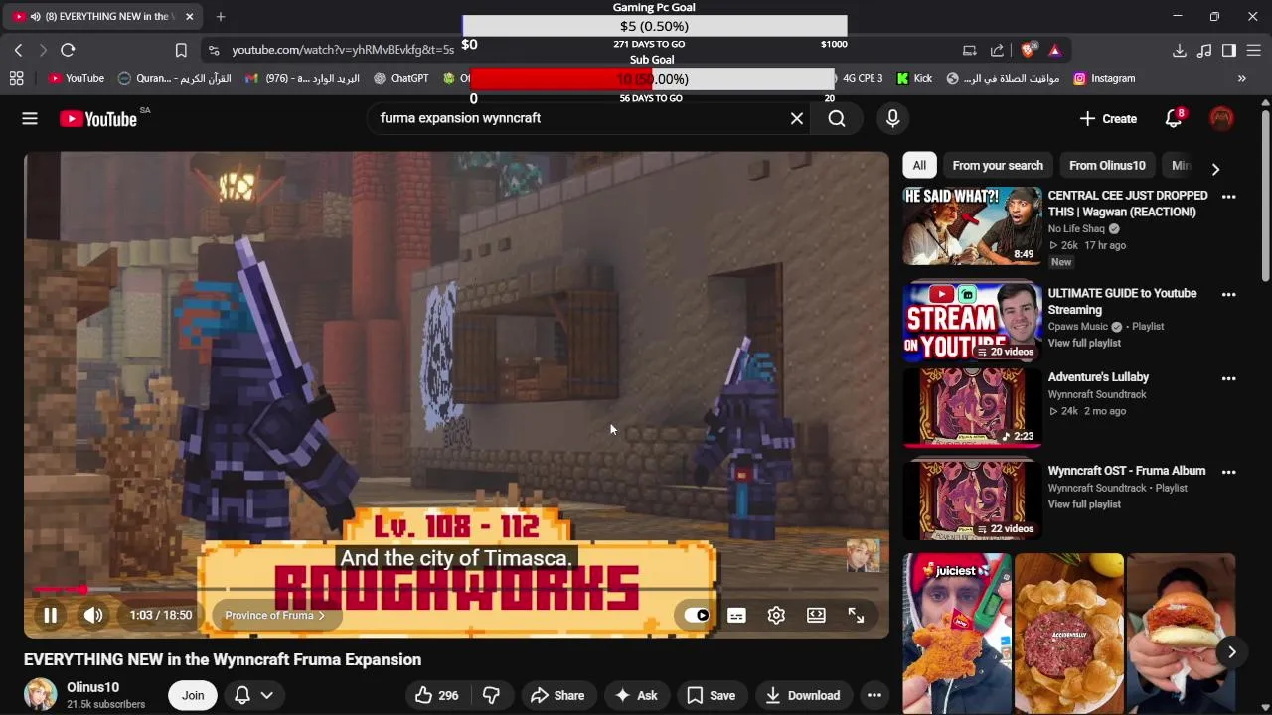Open Kick bookmark
This screenshot has width=1272, height=715.
pyautogui.click(x=914, y=78)
